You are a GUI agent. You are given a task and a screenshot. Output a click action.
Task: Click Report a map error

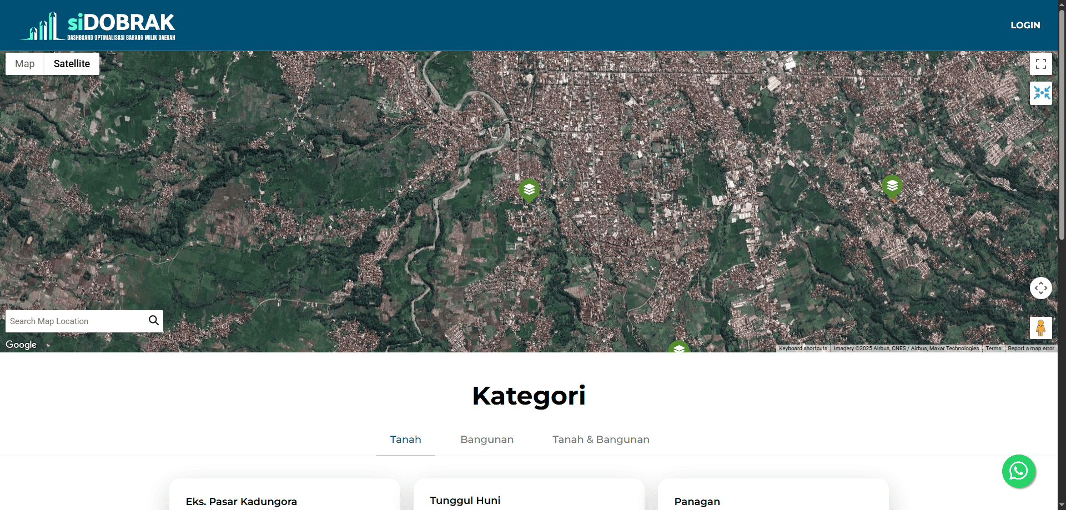1031,349
